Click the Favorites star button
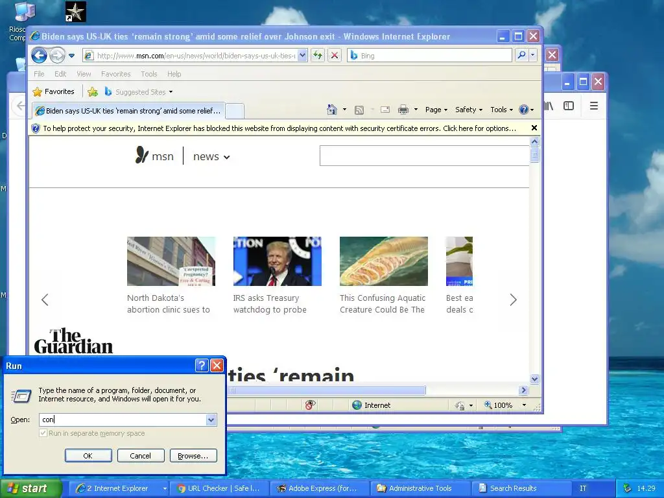This screenshot has height=498, width=664. click(54, 91)
